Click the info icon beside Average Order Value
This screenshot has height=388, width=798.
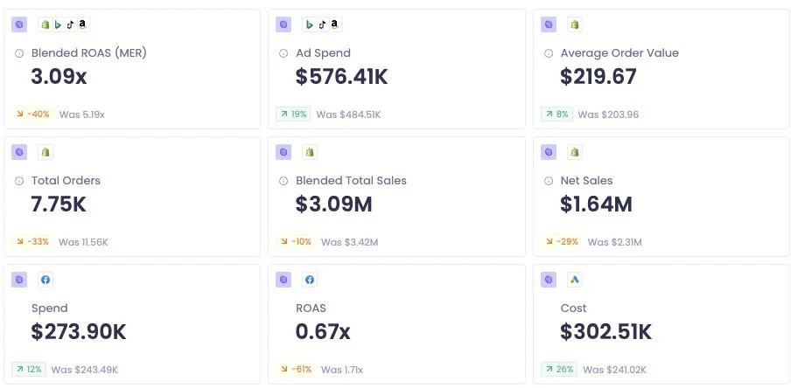pyautogui.click(x=549, y=53)
